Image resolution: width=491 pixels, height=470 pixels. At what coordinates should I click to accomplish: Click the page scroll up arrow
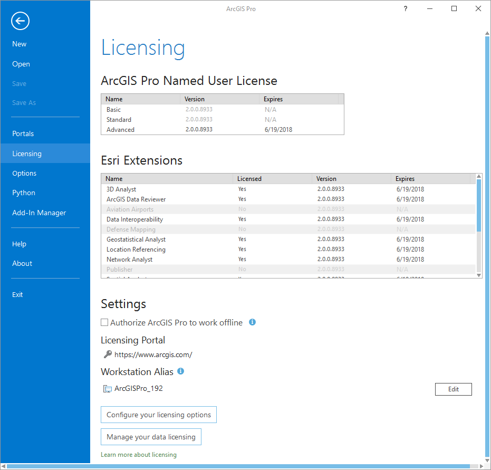click(487, 33)
